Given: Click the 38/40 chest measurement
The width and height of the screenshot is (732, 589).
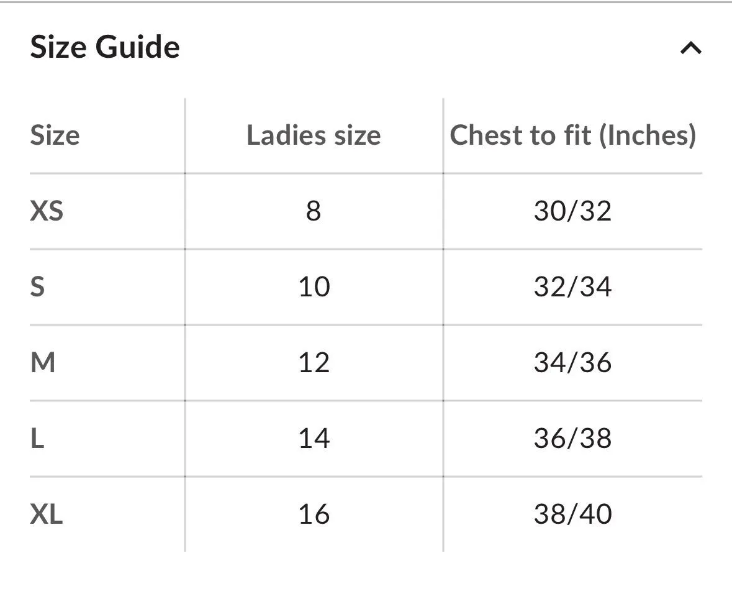Looking at the screenshot, I should (x=572, y=514).
